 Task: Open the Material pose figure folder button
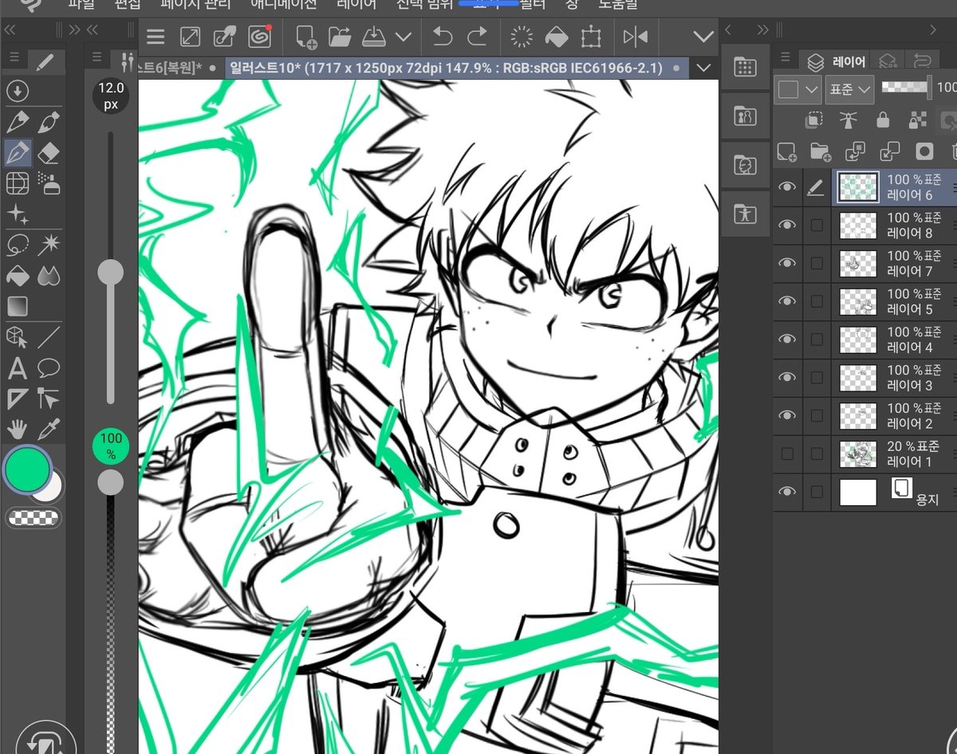click(x=744, y=214)
